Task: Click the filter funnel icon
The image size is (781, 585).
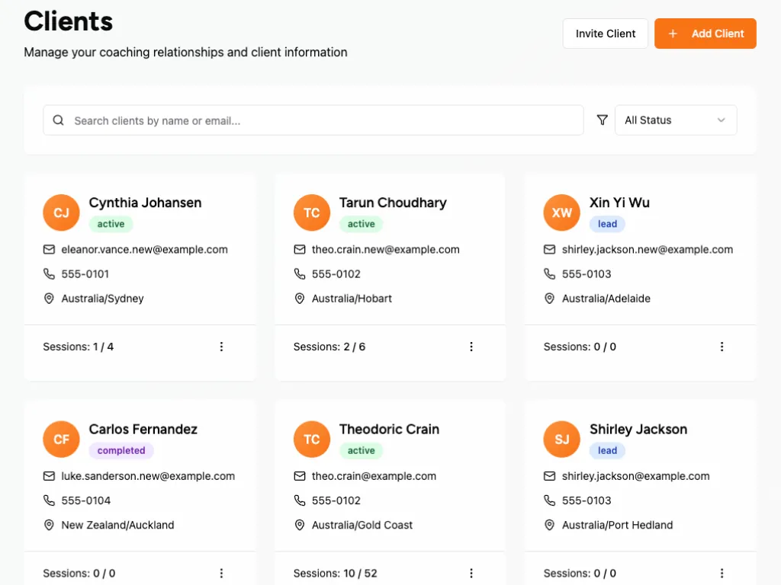Action: click(x=603, y=120)
